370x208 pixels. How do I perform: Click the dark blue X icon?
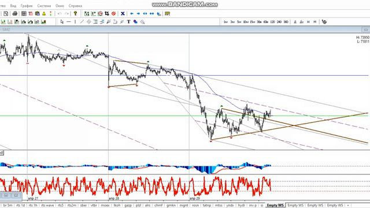point(123,14)
